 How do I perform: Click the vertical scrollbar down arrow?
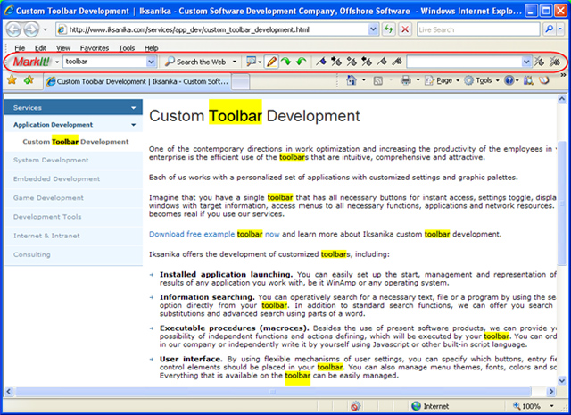562,381
